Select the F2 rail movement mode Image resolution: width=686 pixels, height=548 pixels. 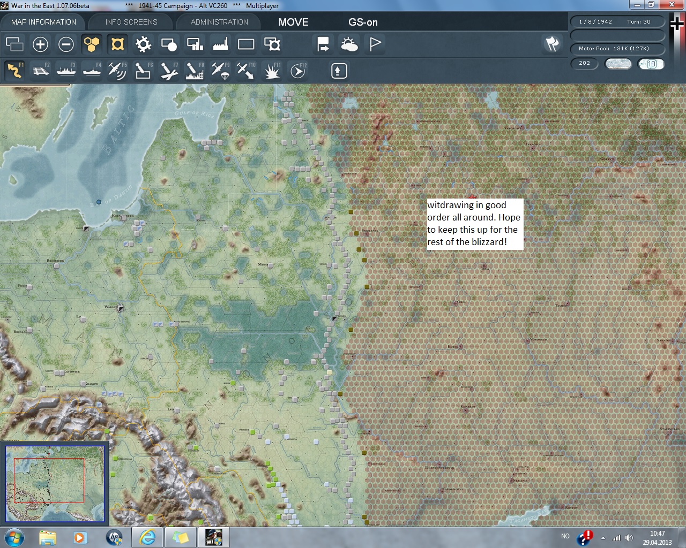click(x=40, y=71)
